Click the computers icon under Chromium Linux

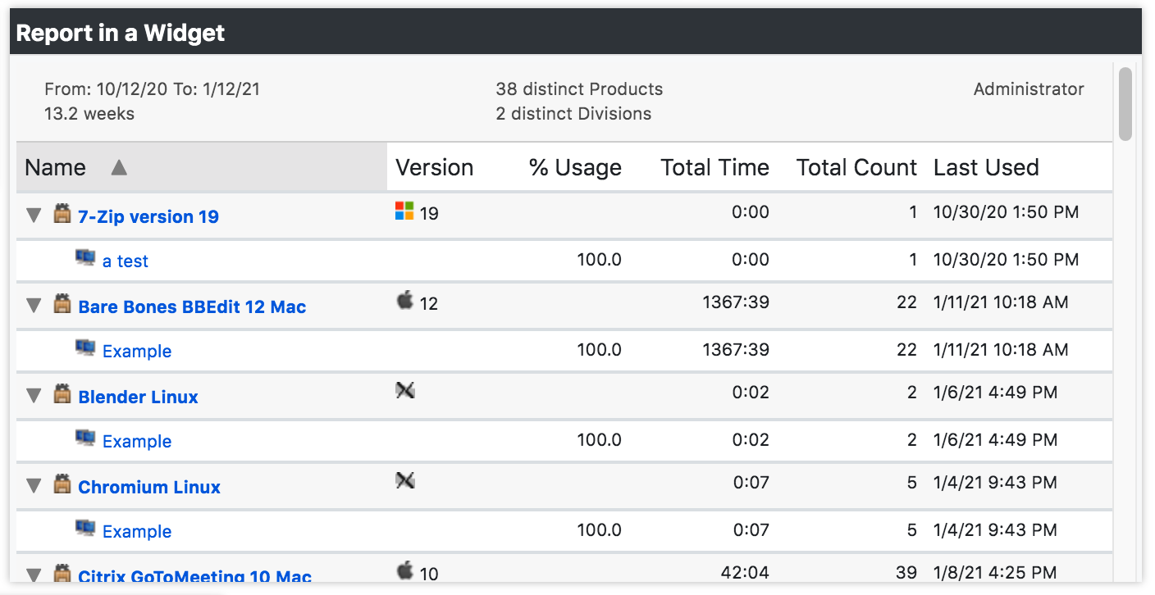coord(85,529)
